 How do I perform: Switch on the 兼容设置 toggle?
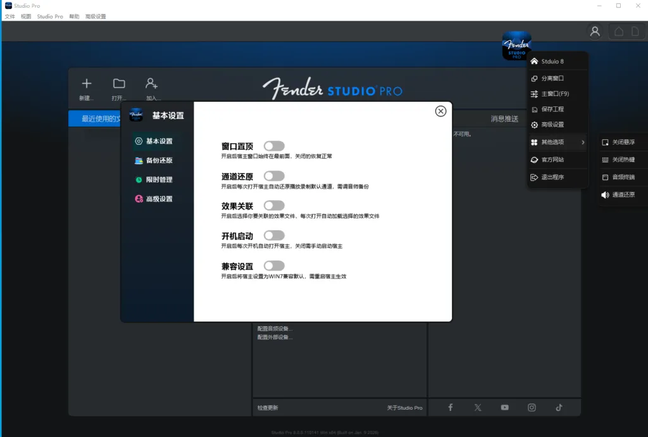275,266
